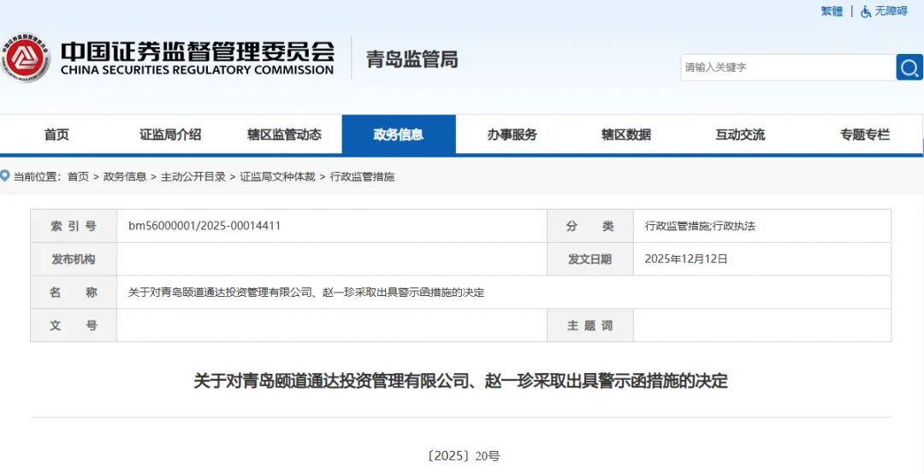Open the 辖区数据 navigation tab

[626, 134]
